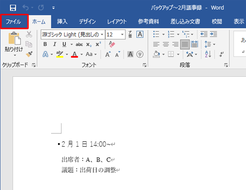Click the distributed alignment icon
This screenshot has height=190, width=246.
[x=194, y=44]
